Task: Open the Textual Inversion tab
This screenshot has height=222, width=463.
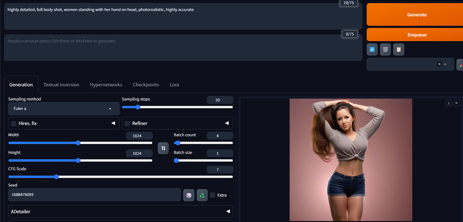Action: (61, 84)
